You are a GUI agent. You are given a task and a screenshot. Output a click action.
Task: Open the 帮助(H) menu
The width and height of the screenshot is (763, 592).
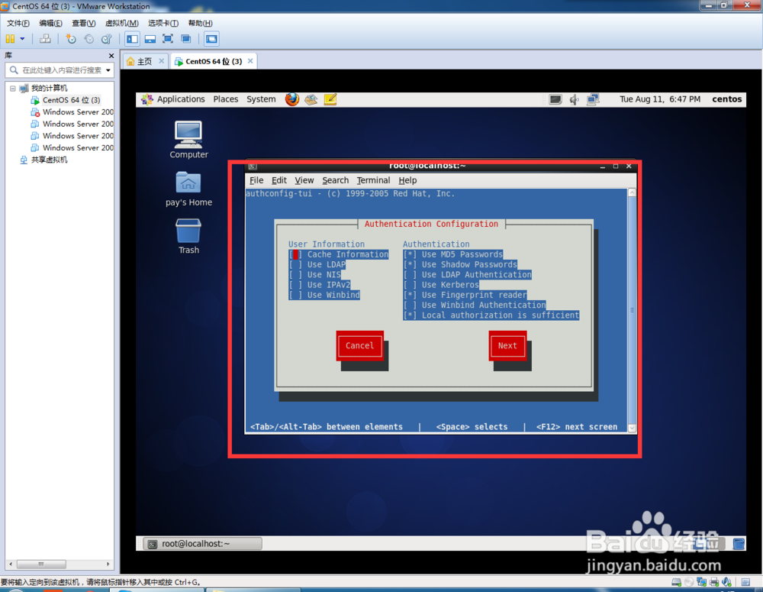coord(201,23)
